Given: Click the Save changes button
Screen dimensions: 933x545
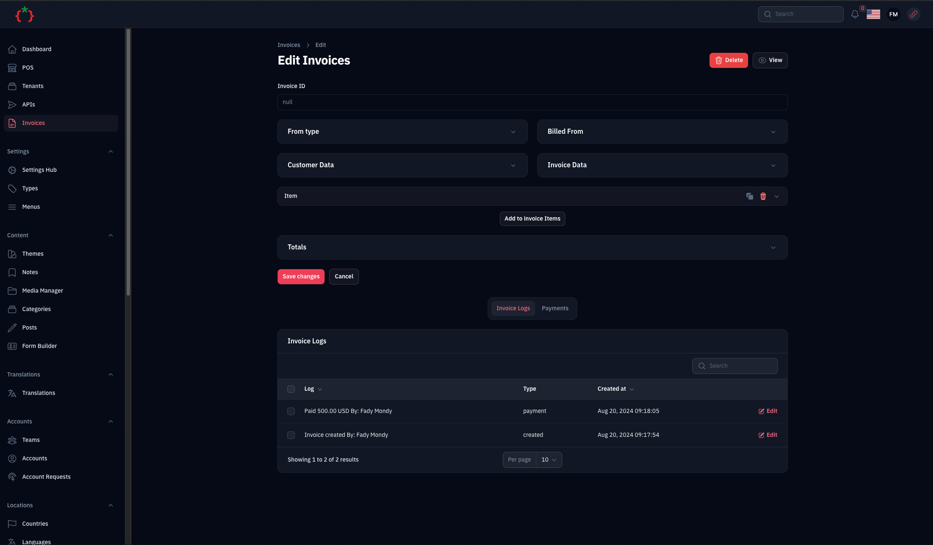Looking at the screenshot, I should (301, 277).
